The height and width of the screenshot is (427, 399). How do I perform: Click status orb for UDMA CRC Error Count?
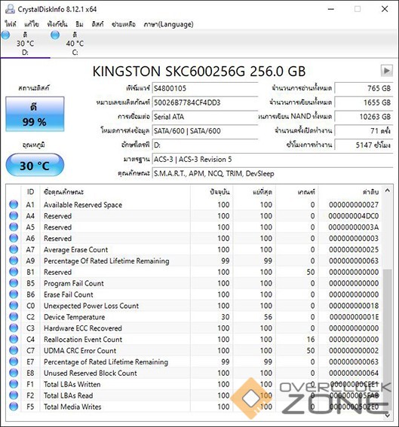click(14, 350)
